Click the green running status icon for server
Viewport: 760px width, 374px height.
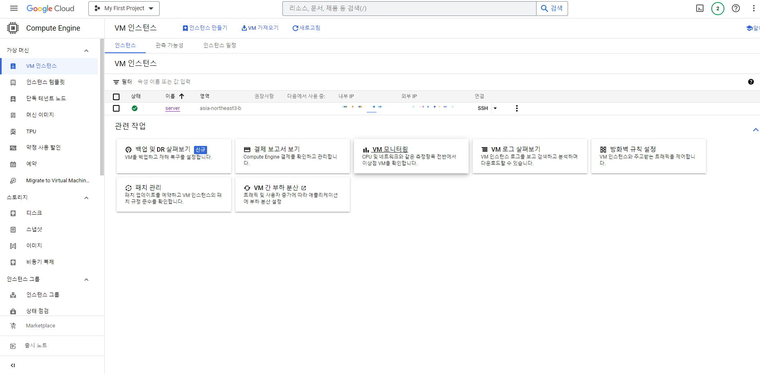coord(135,108)
